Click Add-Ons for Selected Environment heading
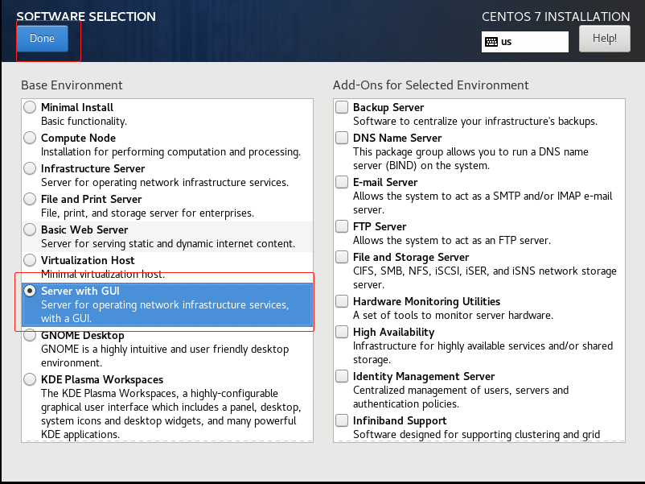The width and height of the screenshot is (645, 484). click(x=431, y=85)
